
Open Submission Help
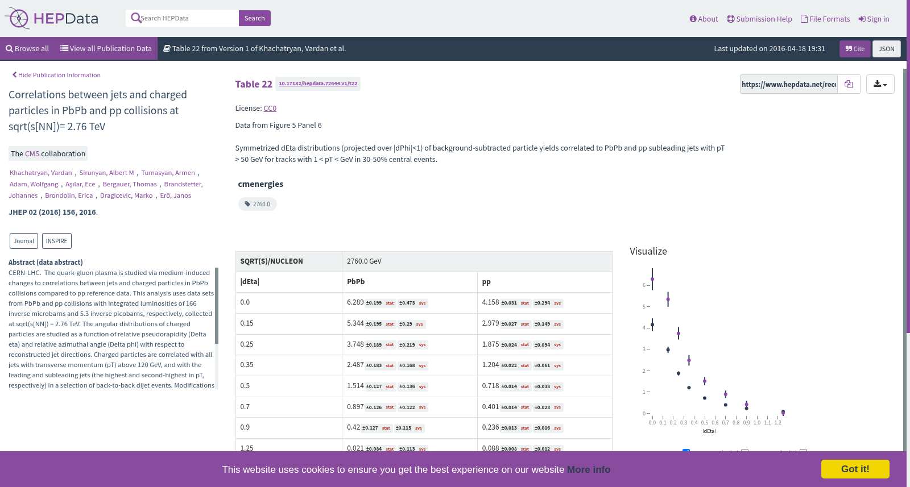click(759, 19)
